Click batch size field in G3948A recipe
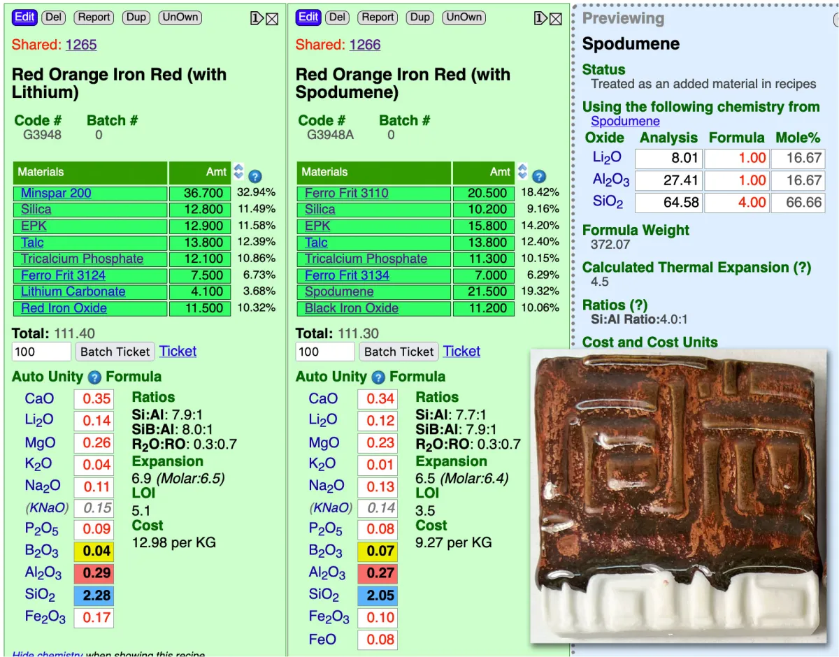 325,352
